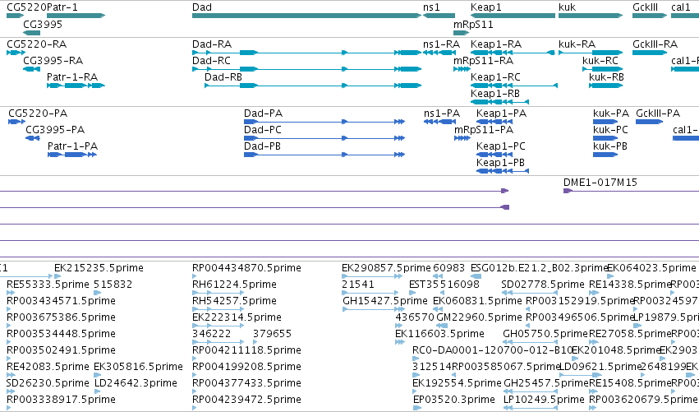Viewport: 699px width, 412px height.
Task: Select the DME1-017M15 clone label
Action: pyautogui.click(x=600, y=182)
